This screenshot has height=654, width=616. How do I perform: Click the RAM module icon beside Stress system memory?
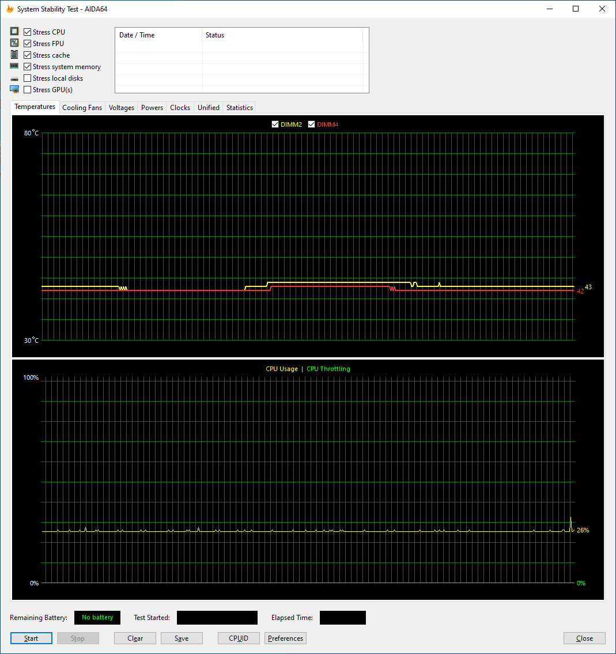pyautogui.click(x=14, y=66)
